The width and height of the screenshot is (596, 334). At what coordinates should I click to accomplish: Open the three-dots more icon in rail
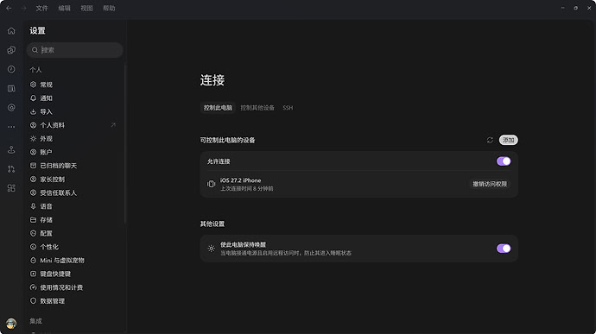tap(11, 127)
